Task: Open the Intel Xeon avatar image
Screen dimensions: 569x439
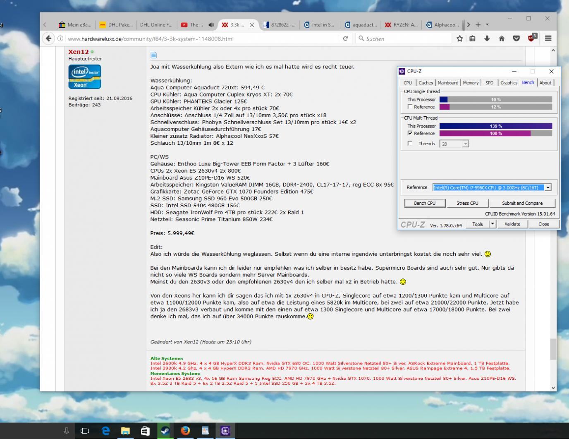Action: (85, 77)
